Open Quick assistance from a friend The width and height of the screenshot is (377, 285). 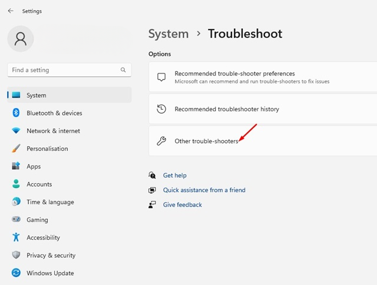coord(204,190)
